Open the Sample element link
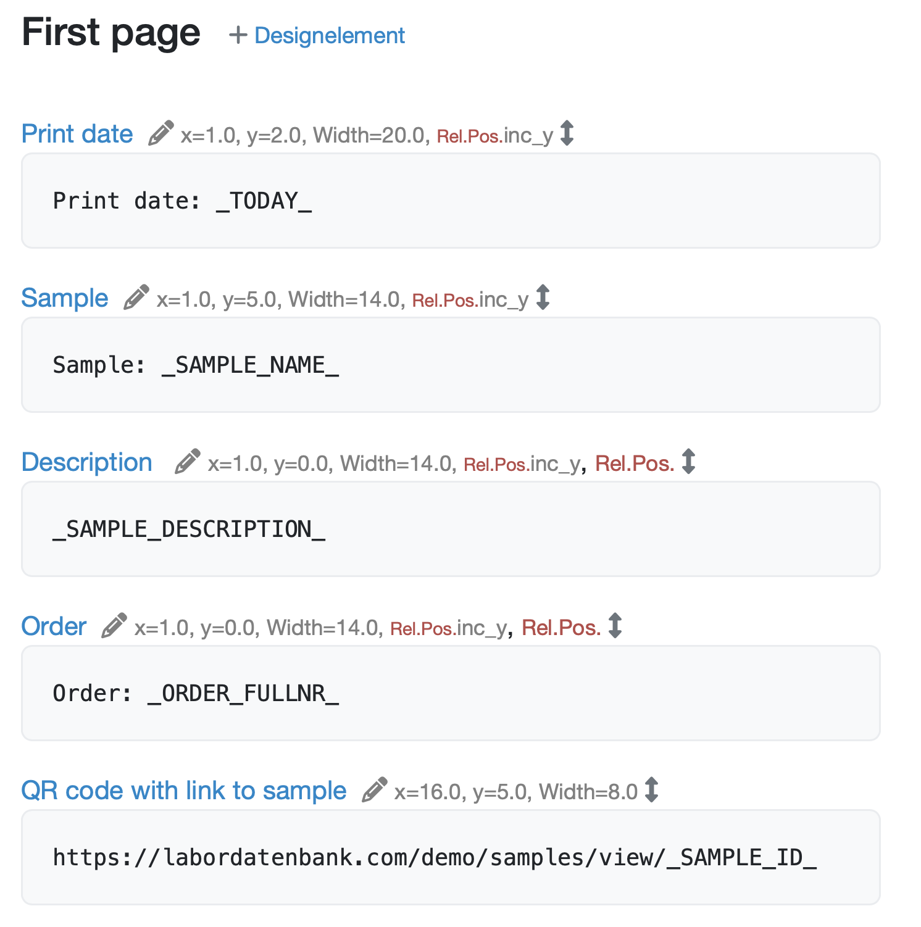 (65, 298)
